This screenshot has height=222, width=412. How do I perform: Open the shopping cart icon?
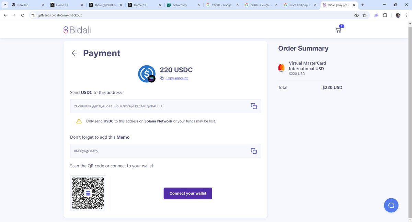pos(339,30)
